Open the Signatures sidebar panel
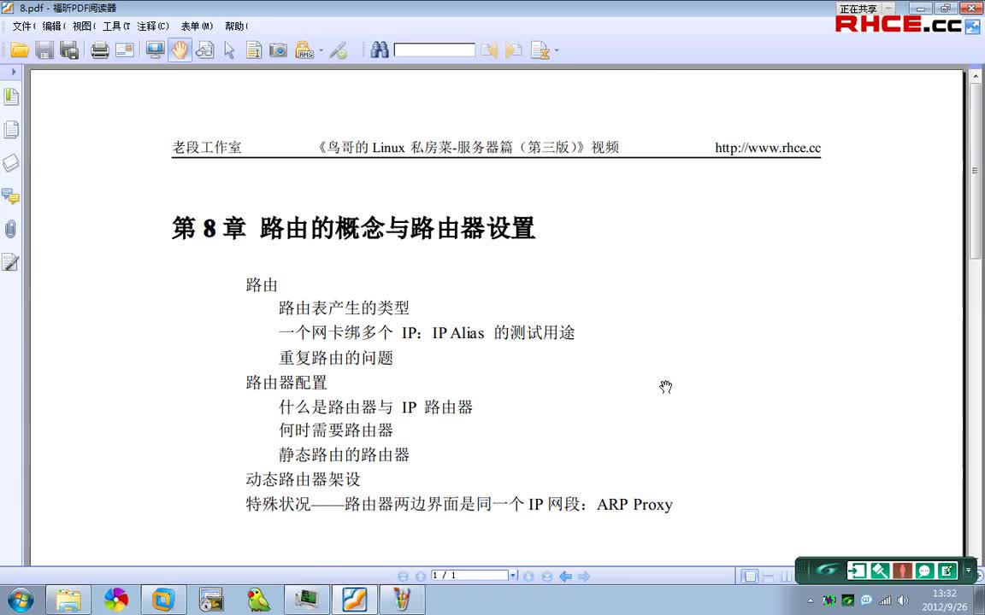 point(10,261)
